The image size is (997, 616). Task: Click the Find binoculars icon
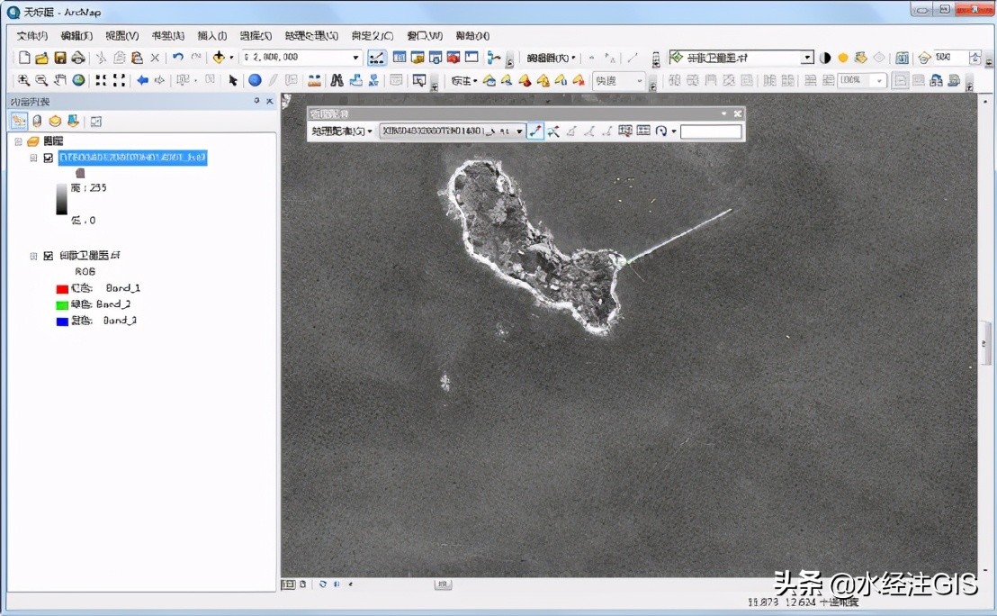[337, 80]
